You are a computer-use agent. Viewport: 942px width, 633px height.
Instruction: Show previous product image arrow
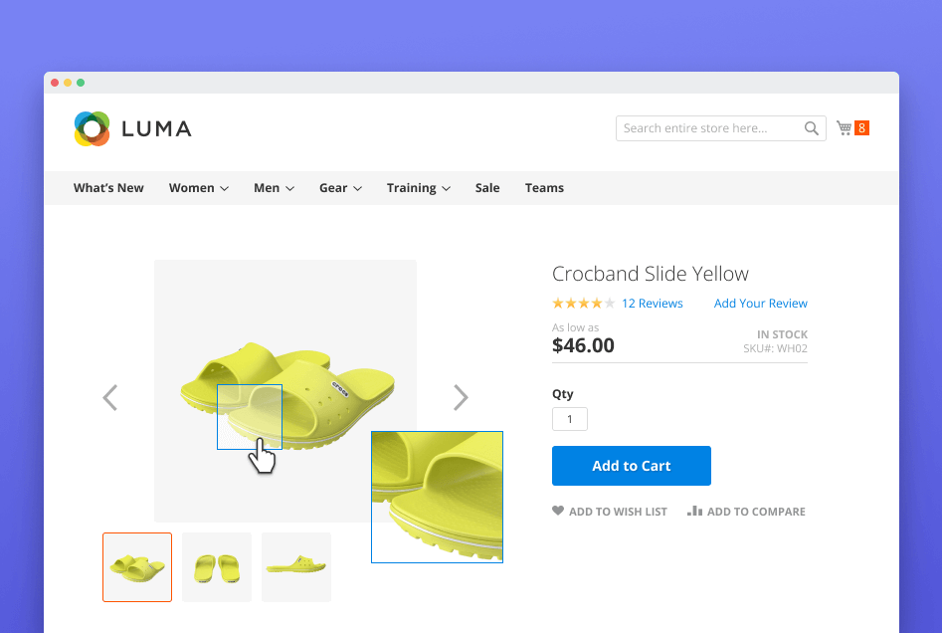point(110,398)
